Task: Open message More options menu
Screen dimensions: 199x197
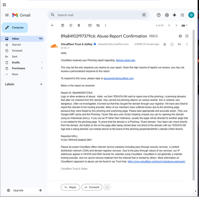Action: click(x=187, y=44)
